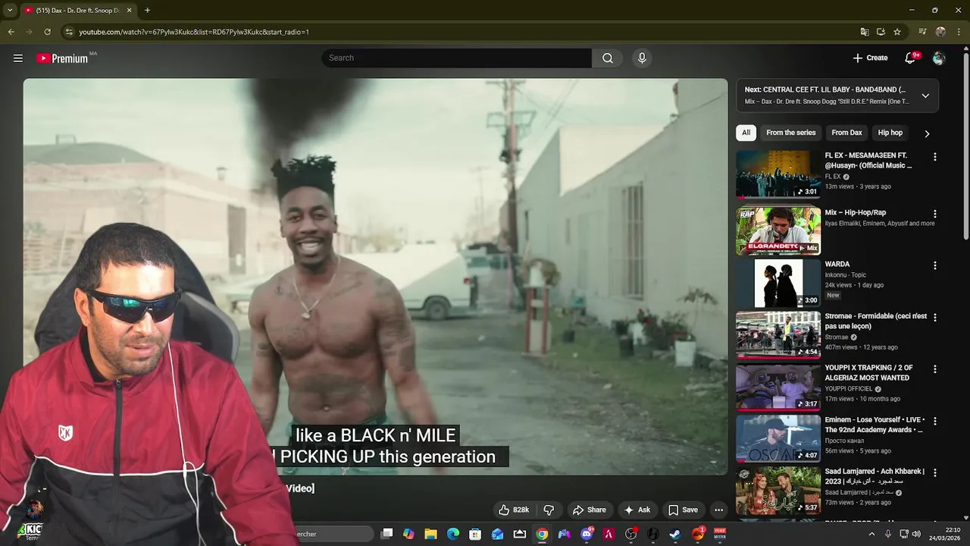View site information icon in address bar

pos(69,32)
